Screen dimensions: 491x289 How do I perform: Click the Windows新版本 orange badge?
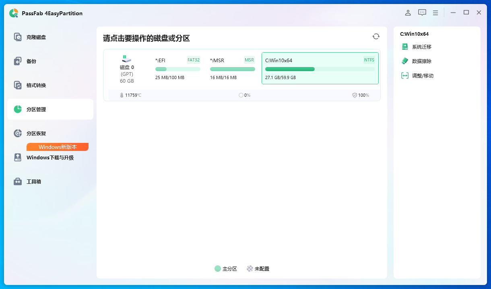pyautogui.click(x=58, y=147)
